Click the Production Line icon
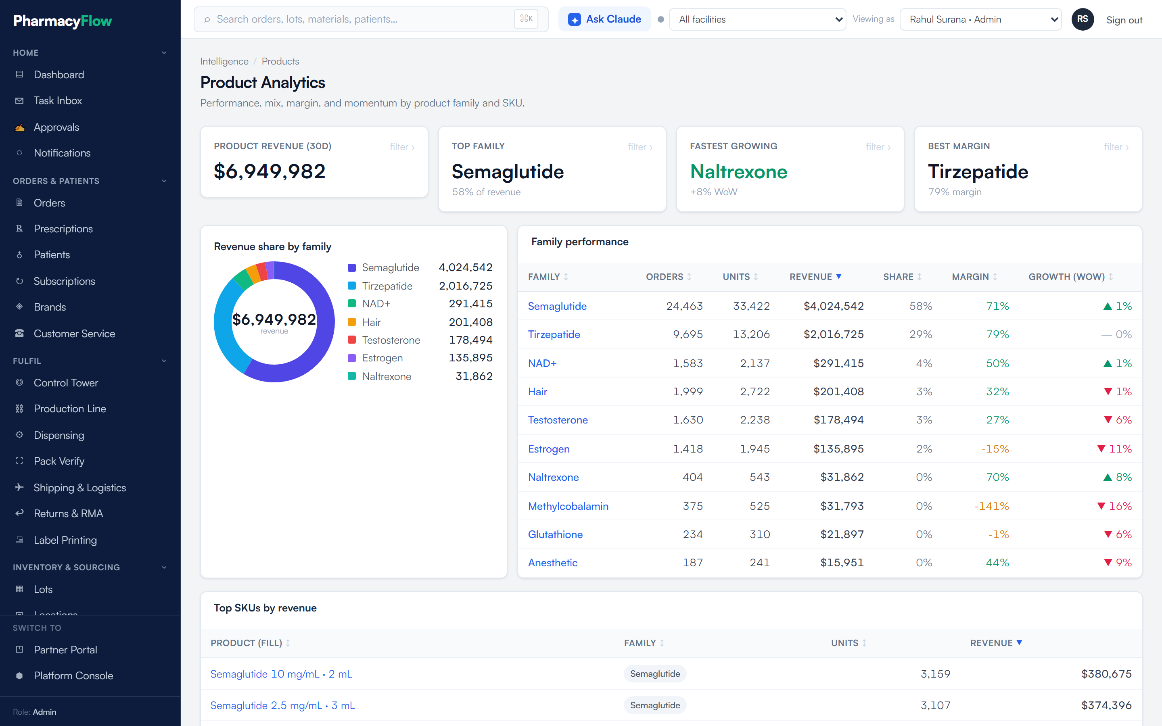The height and width of the screenshot is (726, 1162). [x=19, y=409]
